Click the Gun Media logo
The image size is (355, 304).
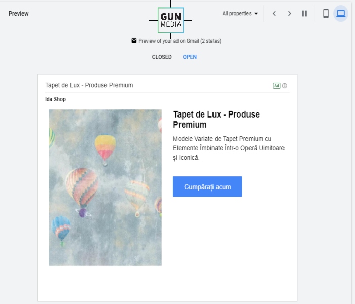click(170, 20)
